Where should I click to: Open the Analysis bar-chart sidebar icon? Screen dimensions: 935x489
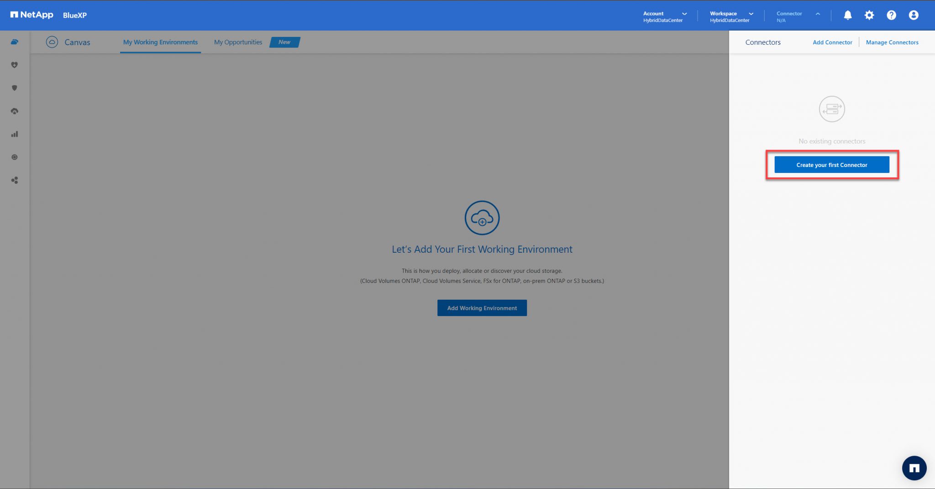pyautogui.click(x=14, y=134)
